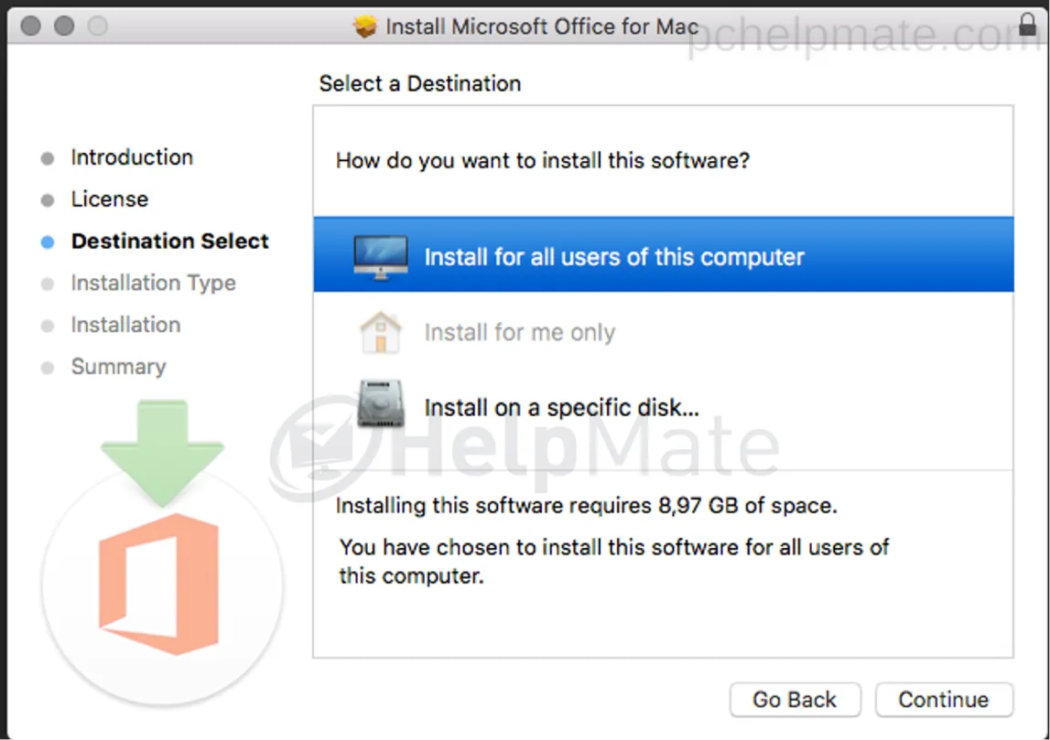
Task: Go to the Introduction step
Action: (132, 157)
